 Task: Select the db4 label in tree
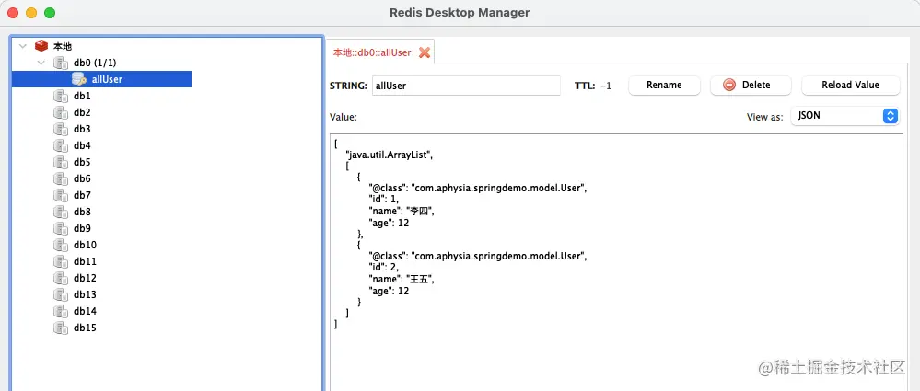pyautogui.click(x=82, y=145)
